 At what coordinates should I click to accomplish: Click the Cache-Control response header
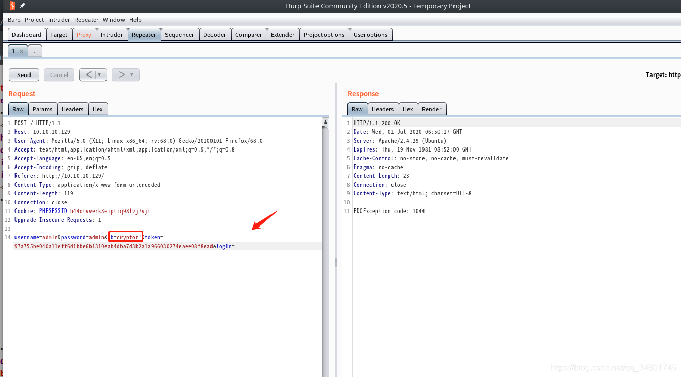[x=431, y=158]
